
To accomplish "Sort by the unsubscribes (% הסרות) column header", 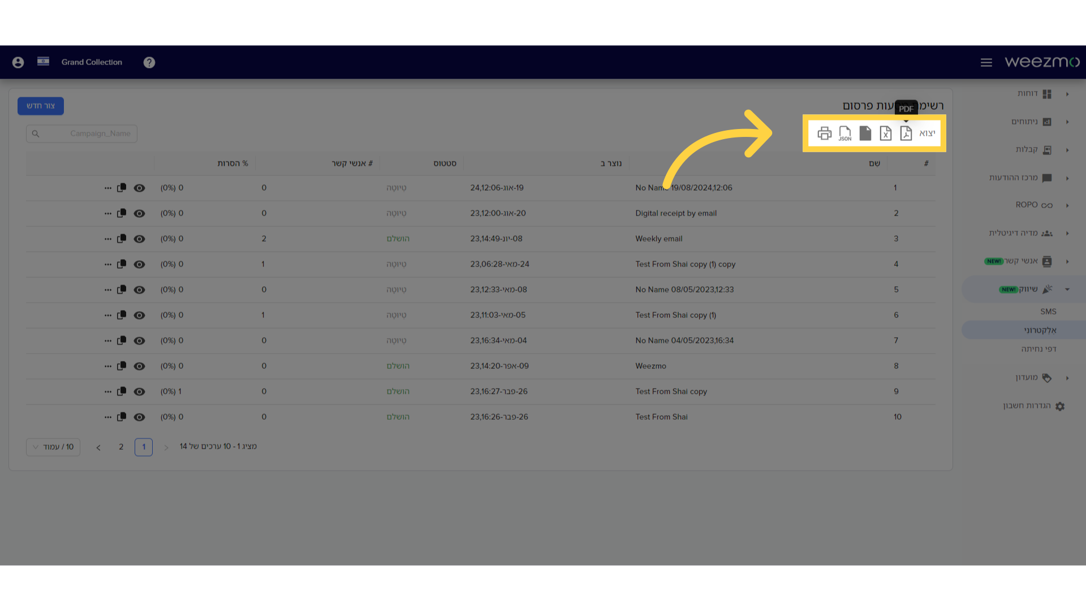I will (232, 163).
